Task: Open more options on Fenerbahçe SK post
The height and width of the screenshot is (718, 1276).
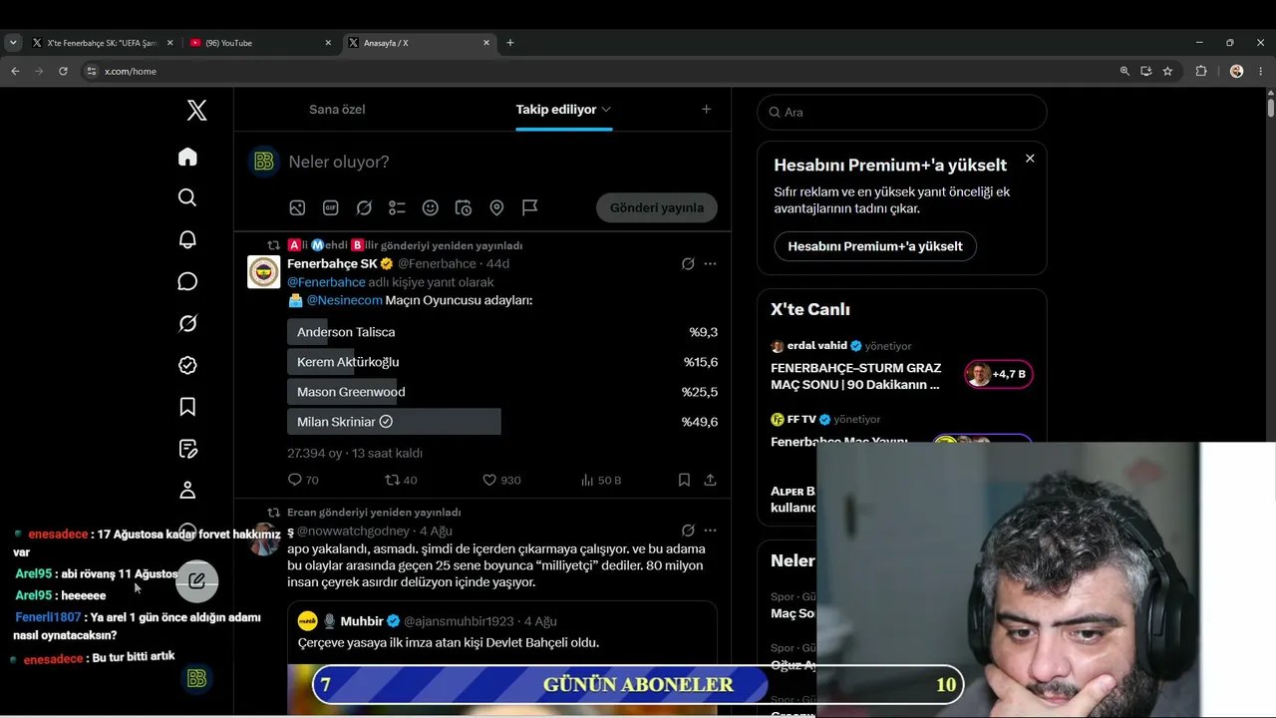Action: point(710,264)
